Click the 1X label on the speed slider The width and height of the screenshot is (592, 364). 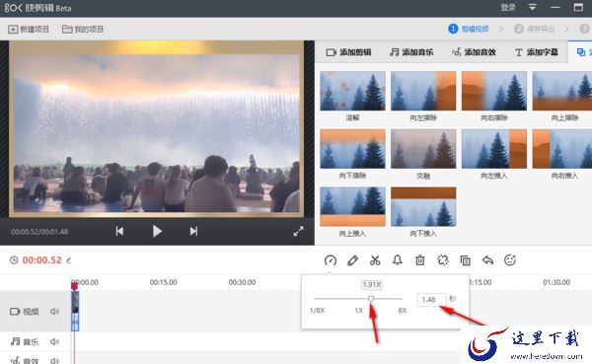click(359, 311)
